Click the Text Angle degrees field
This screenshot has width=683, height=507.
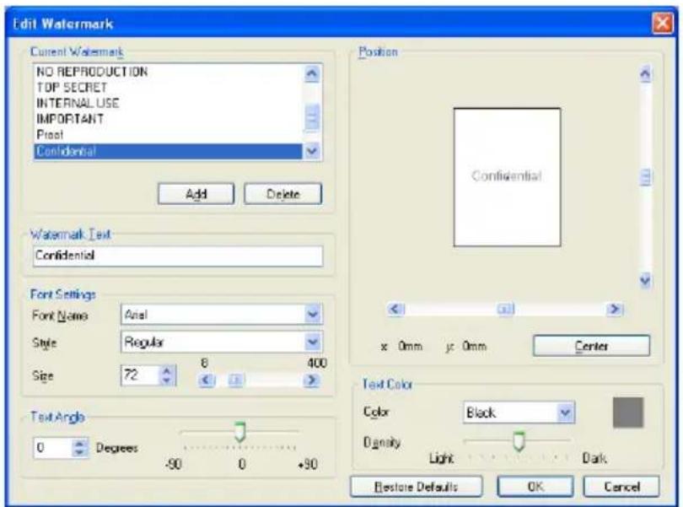[52, 448]
